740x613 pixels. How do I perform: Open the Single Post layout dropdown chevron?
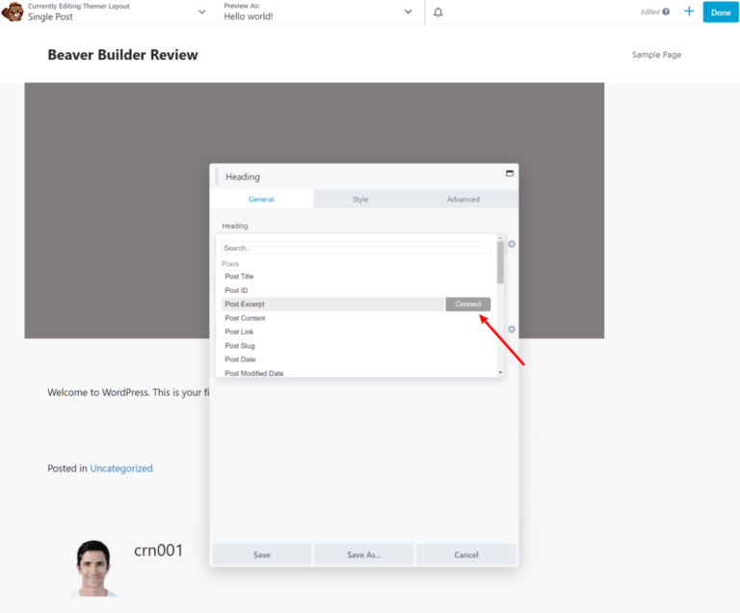coord(202,12)
